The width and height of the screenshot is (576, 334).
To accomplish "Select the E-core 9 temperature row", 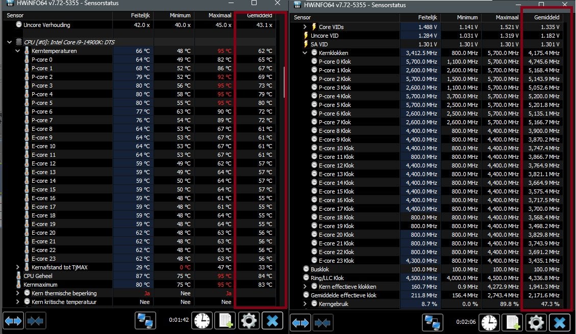I will [139, 137].
